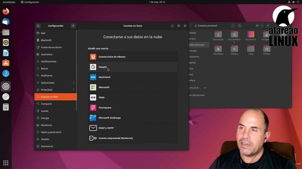This screenshot has height=169, width=302.
Task: Select Cuentas en línea in sidebar
Action: [x=56, y=97]
